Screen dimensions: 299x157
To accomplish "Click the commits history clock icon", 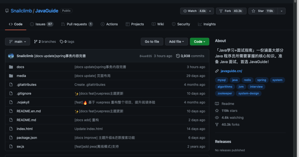I will (178, 56).
